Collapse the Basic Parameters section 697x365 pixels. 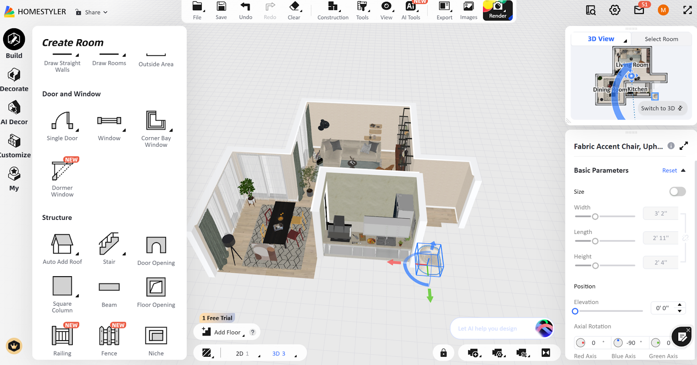tap(683, 170)
